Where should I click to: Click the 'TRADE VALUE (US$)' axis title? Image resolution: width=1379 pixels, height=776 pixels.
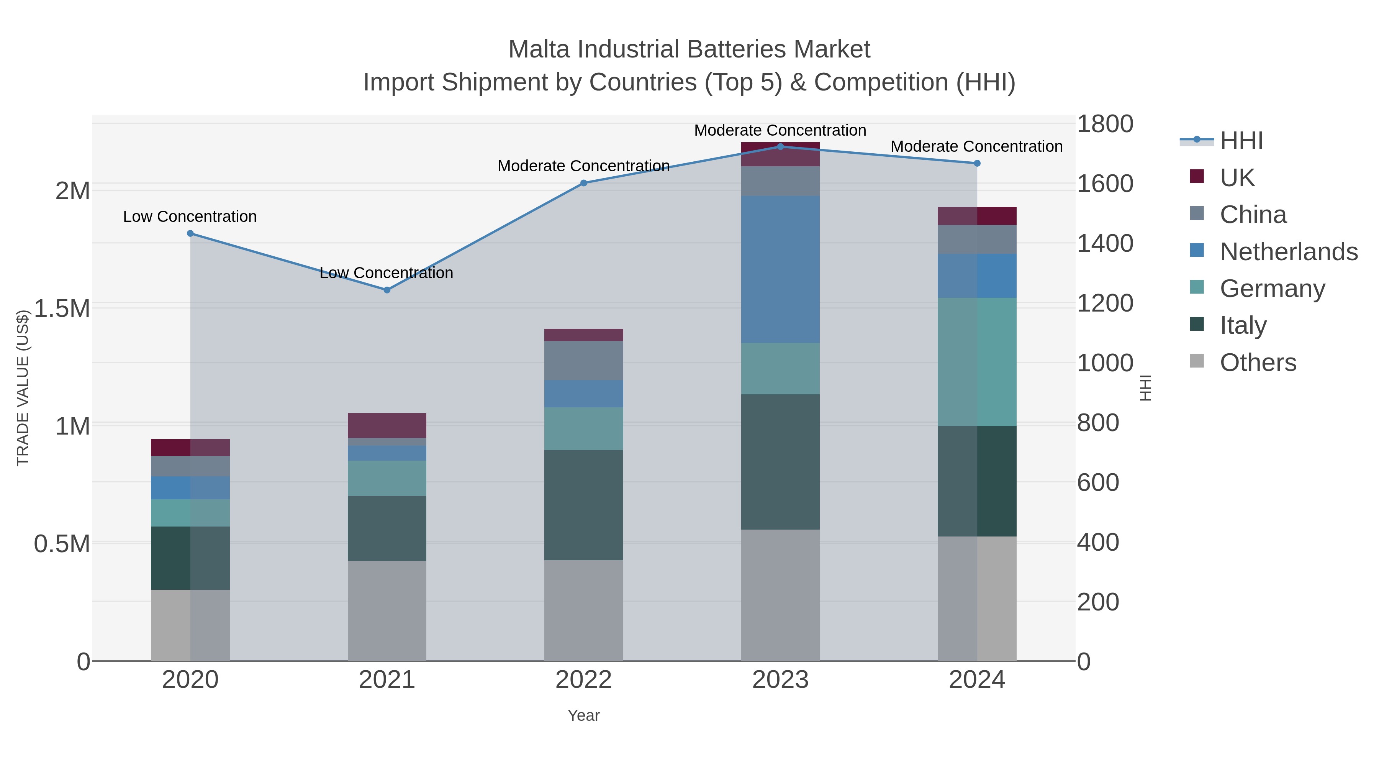point(23,388)
